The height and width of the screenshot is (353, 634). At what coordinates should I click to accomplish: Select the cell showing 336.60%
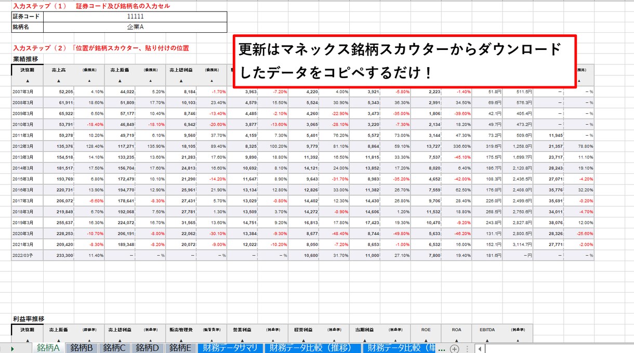(x=457, y=146)
